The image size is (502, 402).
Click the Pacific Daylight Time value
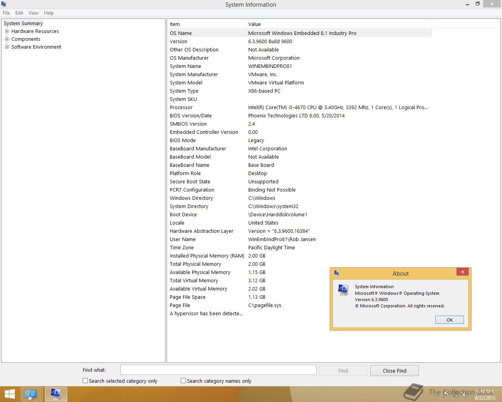tap(271, 248)
